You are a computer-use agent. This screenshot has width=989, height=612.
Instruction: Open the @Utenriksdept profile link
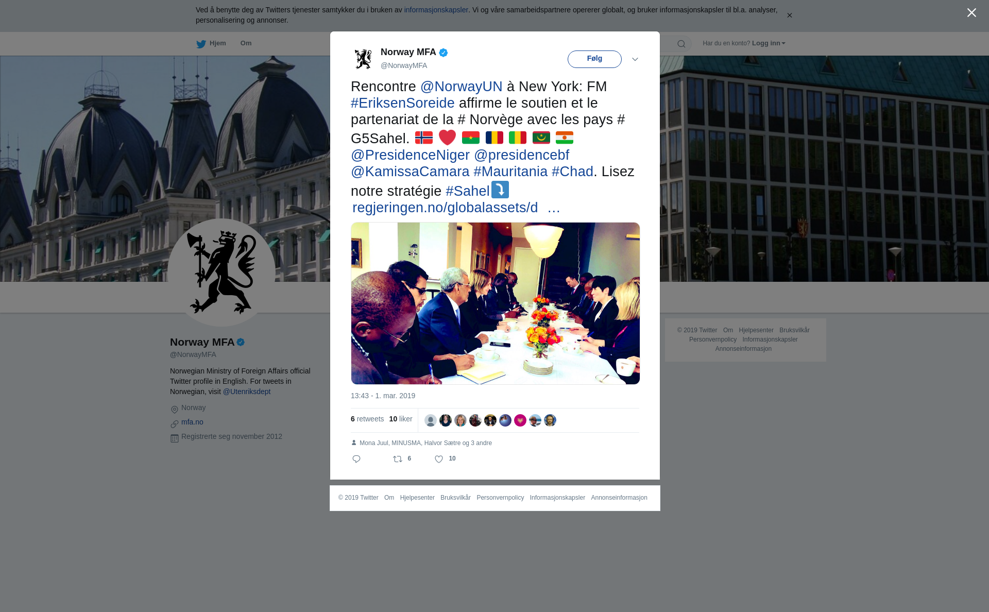click(x=247, y=392)
